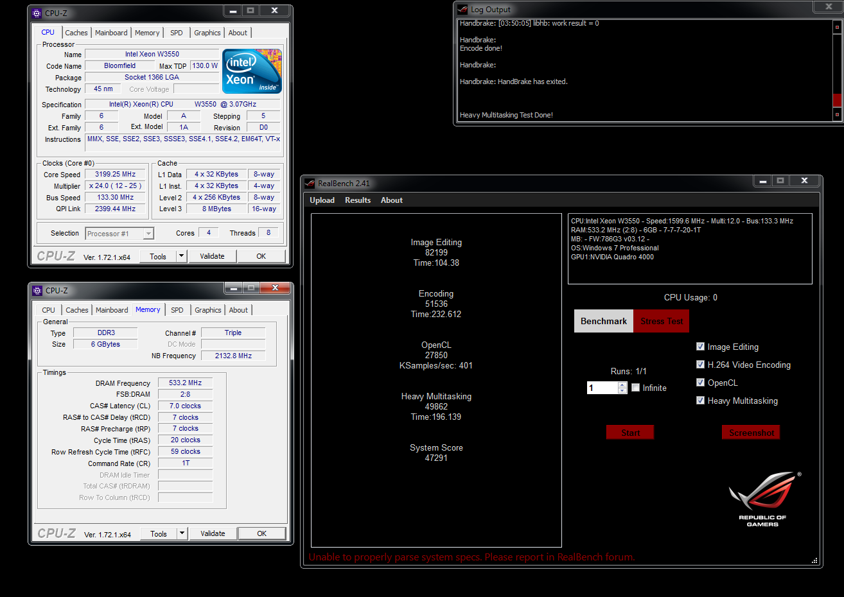Click the 'Heavy Multitasking Test Done!' log line
This screenshot has width=844, height=597.
point(506,115)
